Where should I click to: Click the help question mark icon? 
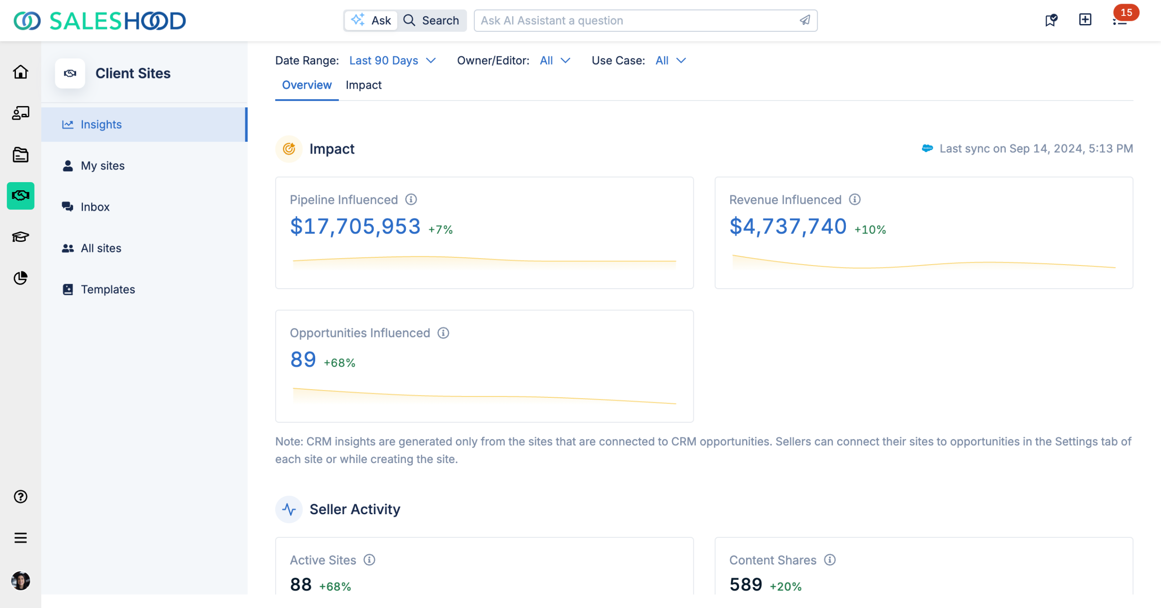pyautogui.click(x=20, y=497)
